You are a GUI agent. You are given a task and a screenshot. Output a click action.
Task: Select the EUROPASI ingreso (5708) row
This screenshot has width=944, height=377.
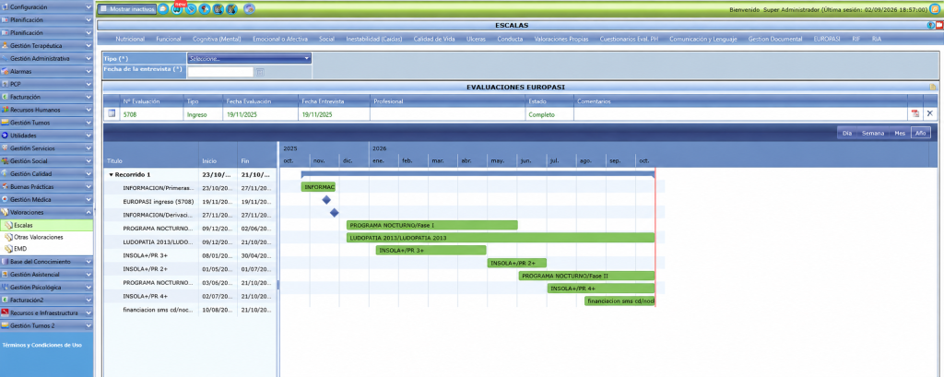tap(190, 202)
